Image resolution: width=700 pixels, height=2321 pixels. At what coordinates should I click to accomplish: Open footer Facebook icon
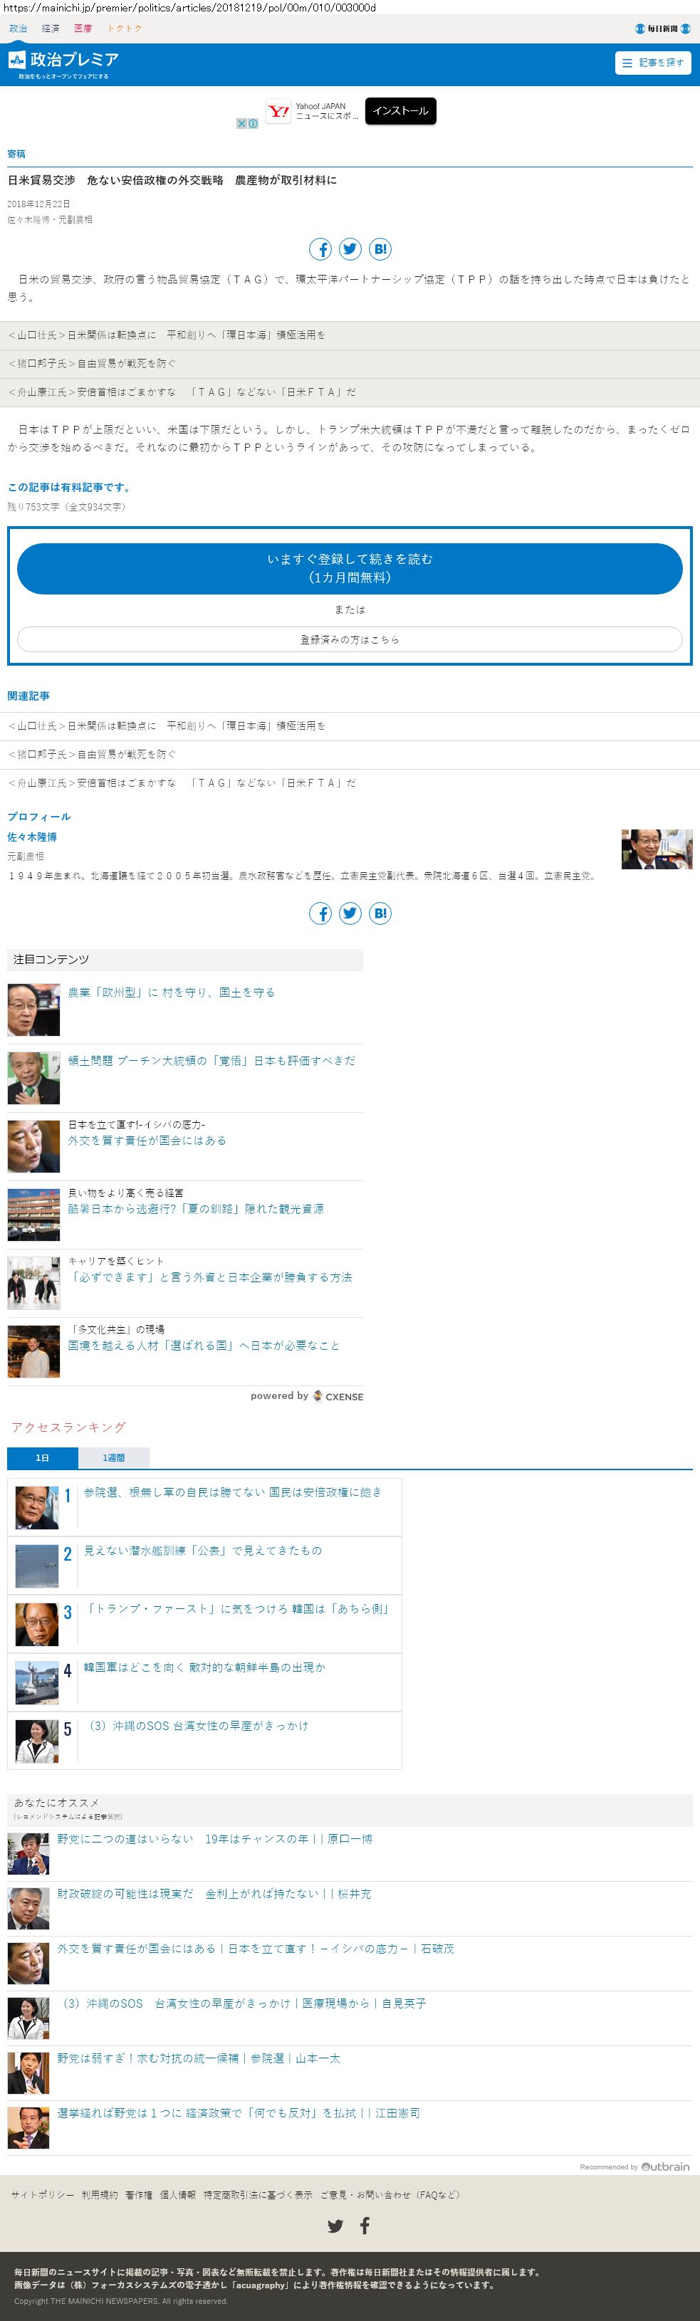[365, 2226]
